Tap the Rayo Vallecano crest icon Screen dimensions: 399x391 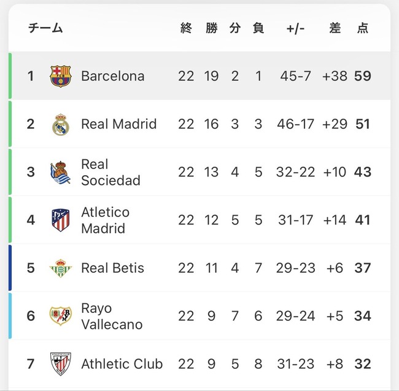[x=61, y=316]
